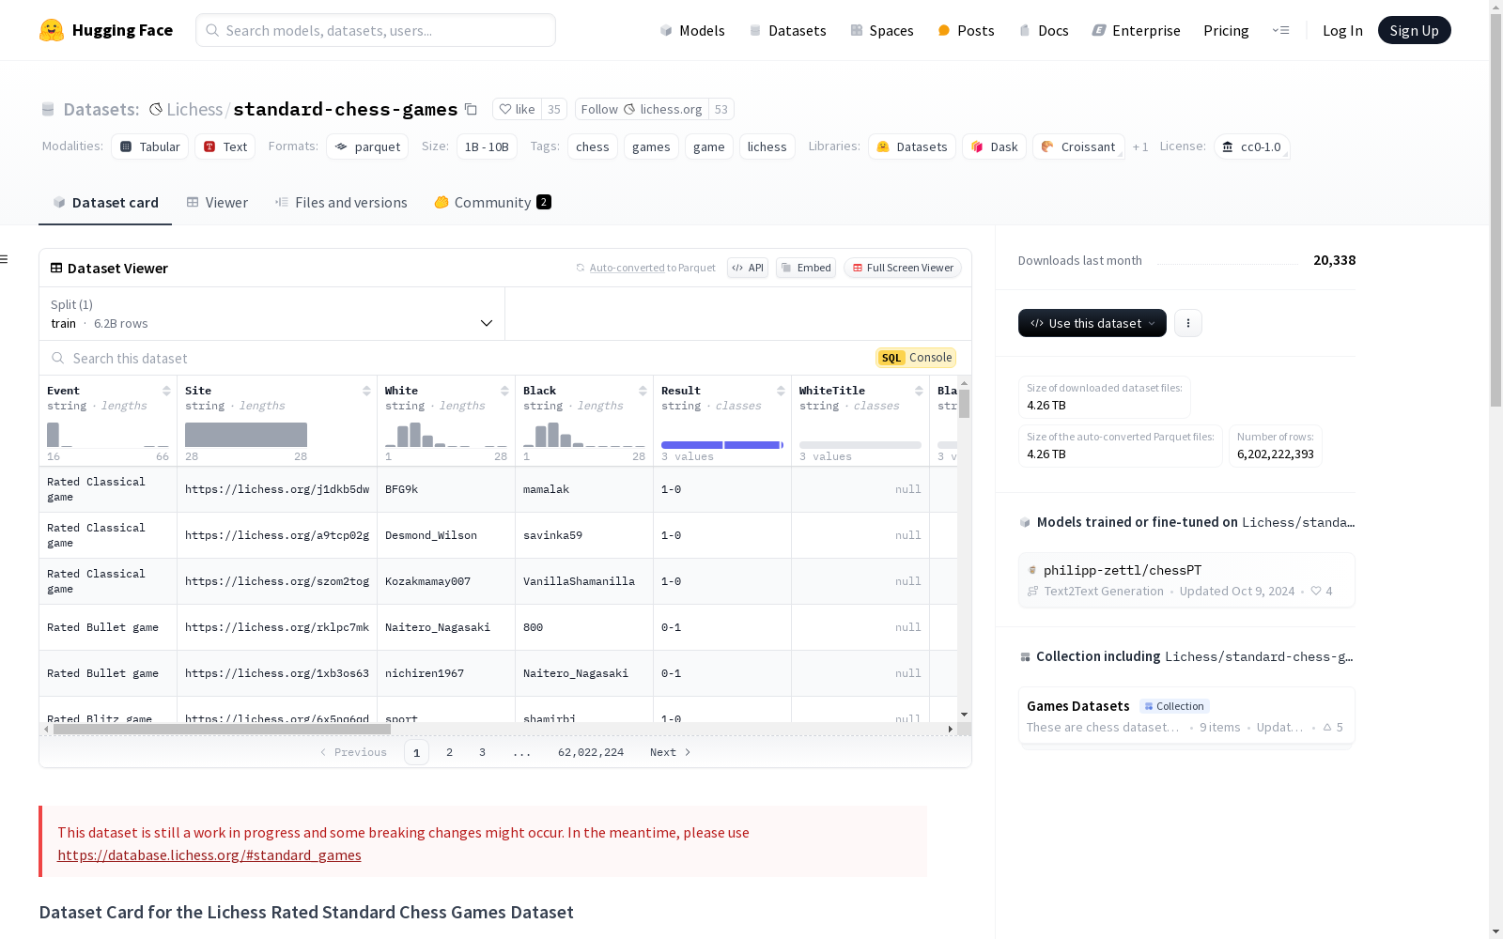
Task: Click the Datasets stack icon before the title
Action: pos(48,109)
